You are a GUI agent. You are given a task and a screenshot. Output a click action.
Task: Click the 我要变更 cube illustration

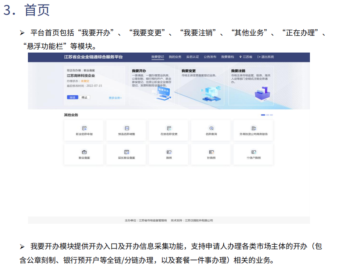[x=211, y=94]
